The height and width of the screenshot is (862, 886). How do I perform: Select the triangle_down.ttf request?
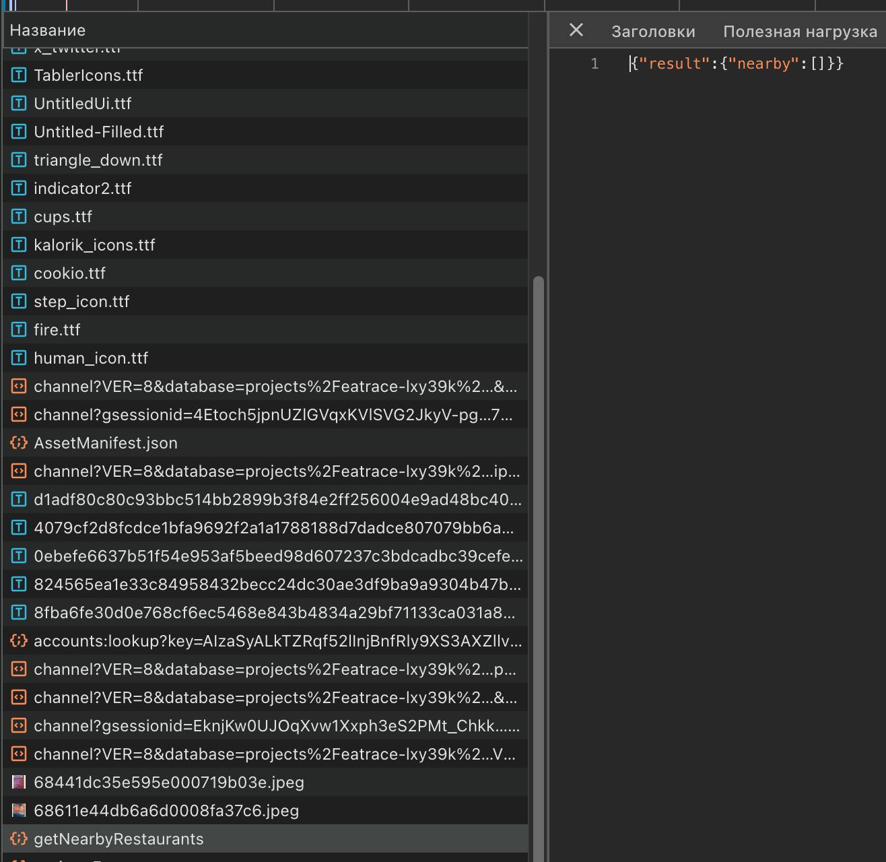point(265,160)
